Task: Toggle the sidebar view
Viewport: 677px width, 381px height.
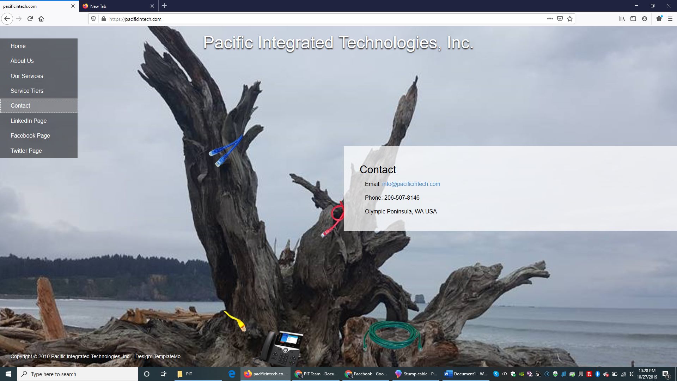Action: pos(633,19)
